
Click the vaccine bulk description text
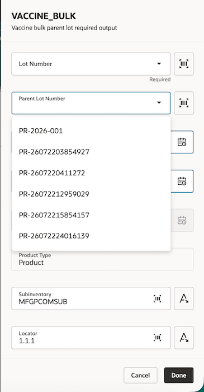click(x=64, y=28)
